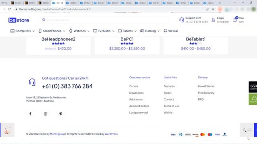Click the Stripe payment icon

point(217,134)
